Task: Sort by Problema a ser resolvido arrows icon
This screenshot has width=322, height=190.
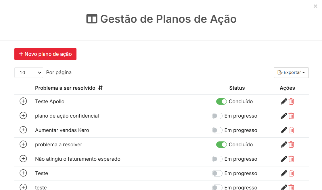Action: [x=100, y=88]
